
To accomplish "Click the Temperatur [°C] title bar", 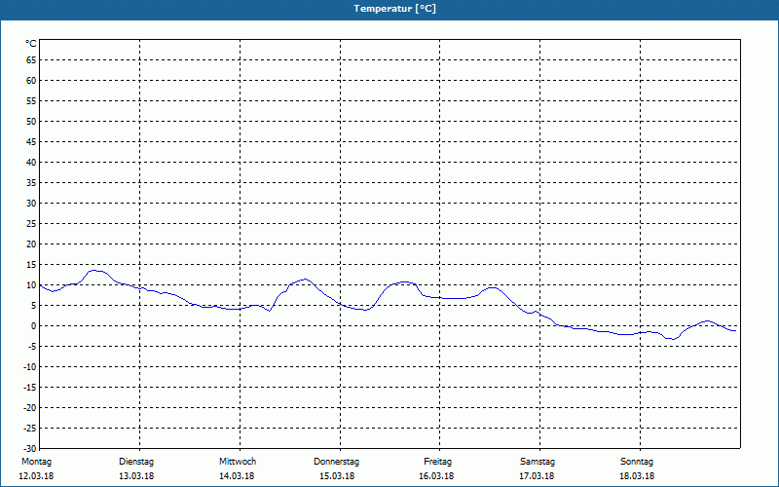I will click(x=389, y=10).
